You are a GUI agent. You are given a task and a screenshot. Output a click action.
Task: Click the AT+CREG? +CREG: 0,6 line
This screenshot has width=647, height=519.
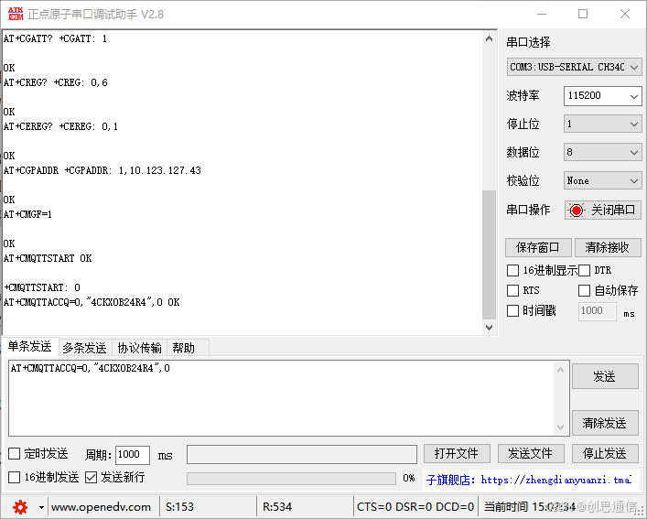(55, 82)
